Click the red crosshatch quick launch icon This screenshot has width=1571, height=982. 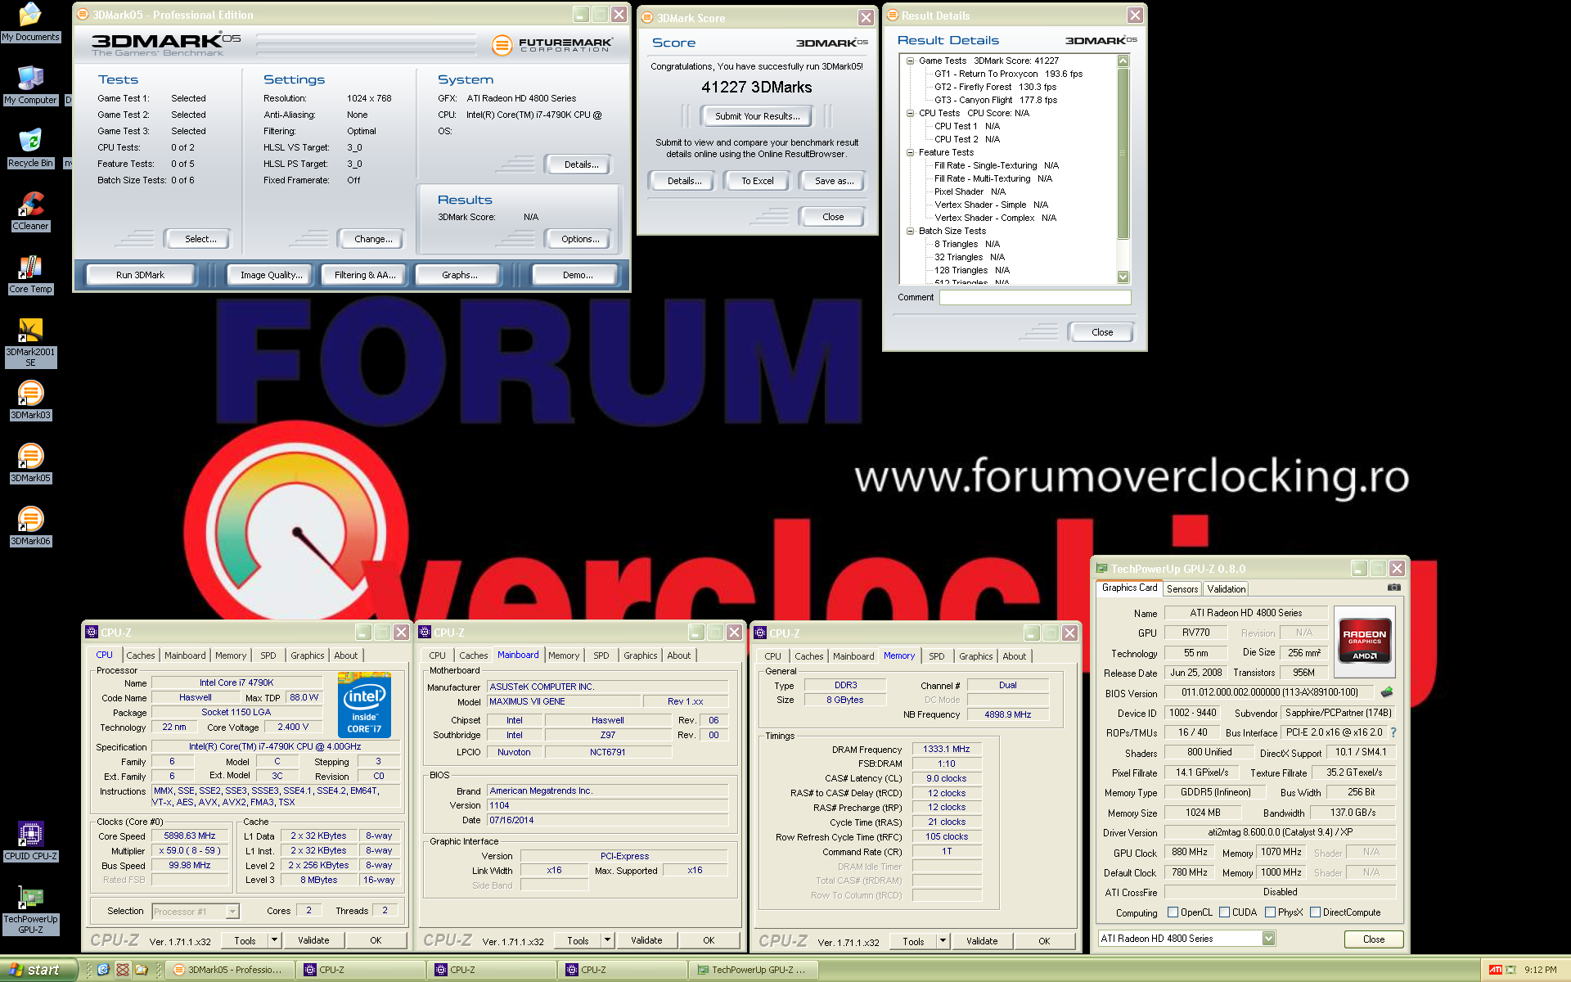pyautogui.click(x=123, y=970)
